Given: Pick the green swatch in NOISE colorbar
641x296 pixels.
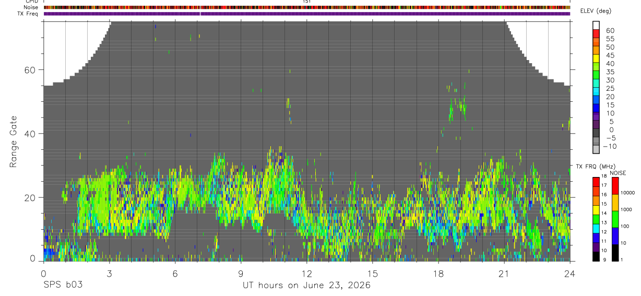Looking at the screenshot, I should click(x=615, y=219).
